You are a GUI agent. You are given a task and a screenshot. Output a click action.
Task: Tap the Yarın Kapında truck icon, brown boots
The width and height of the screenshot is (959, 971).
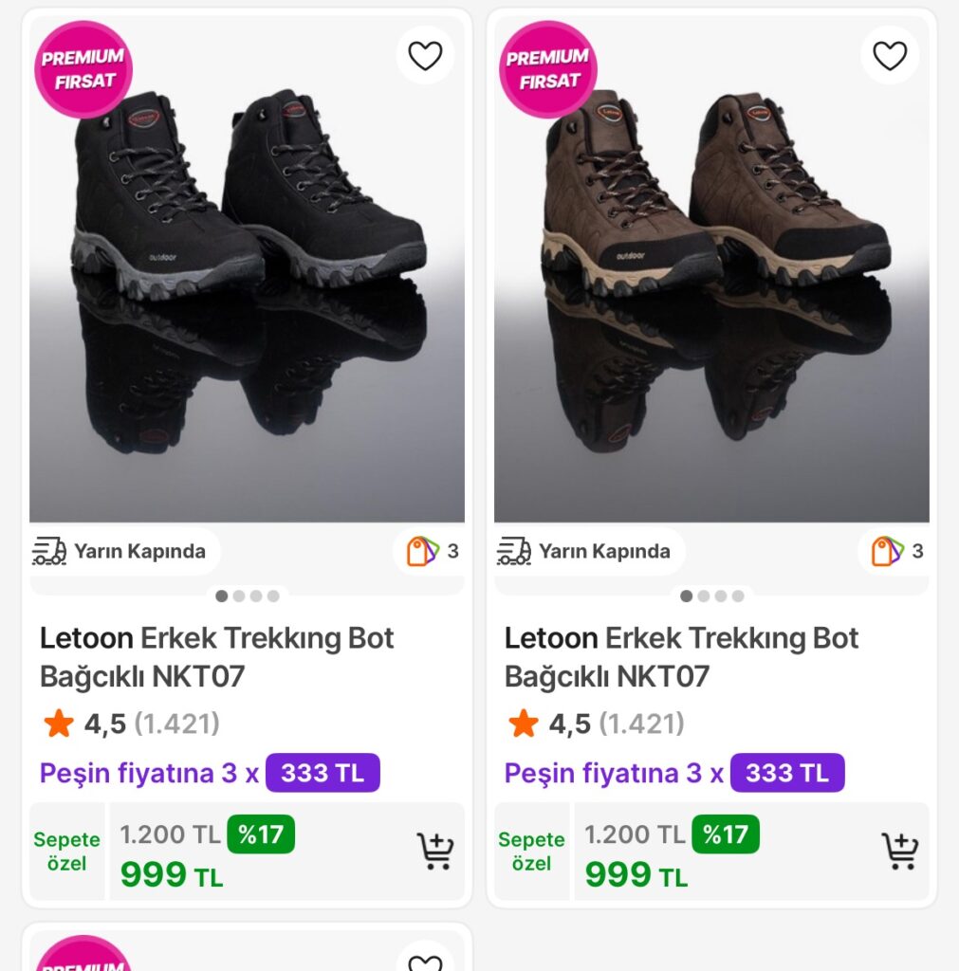tap(514, 551)
